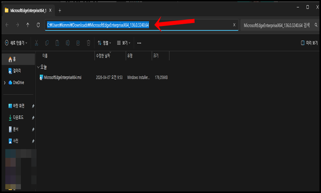Refresh the current folder view
Screen dimensions: 321x193
[x=38, y=25]
